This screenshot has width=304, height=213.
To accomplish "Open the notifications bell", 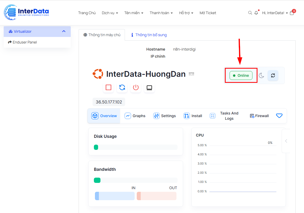I will (x=256, y=13).
